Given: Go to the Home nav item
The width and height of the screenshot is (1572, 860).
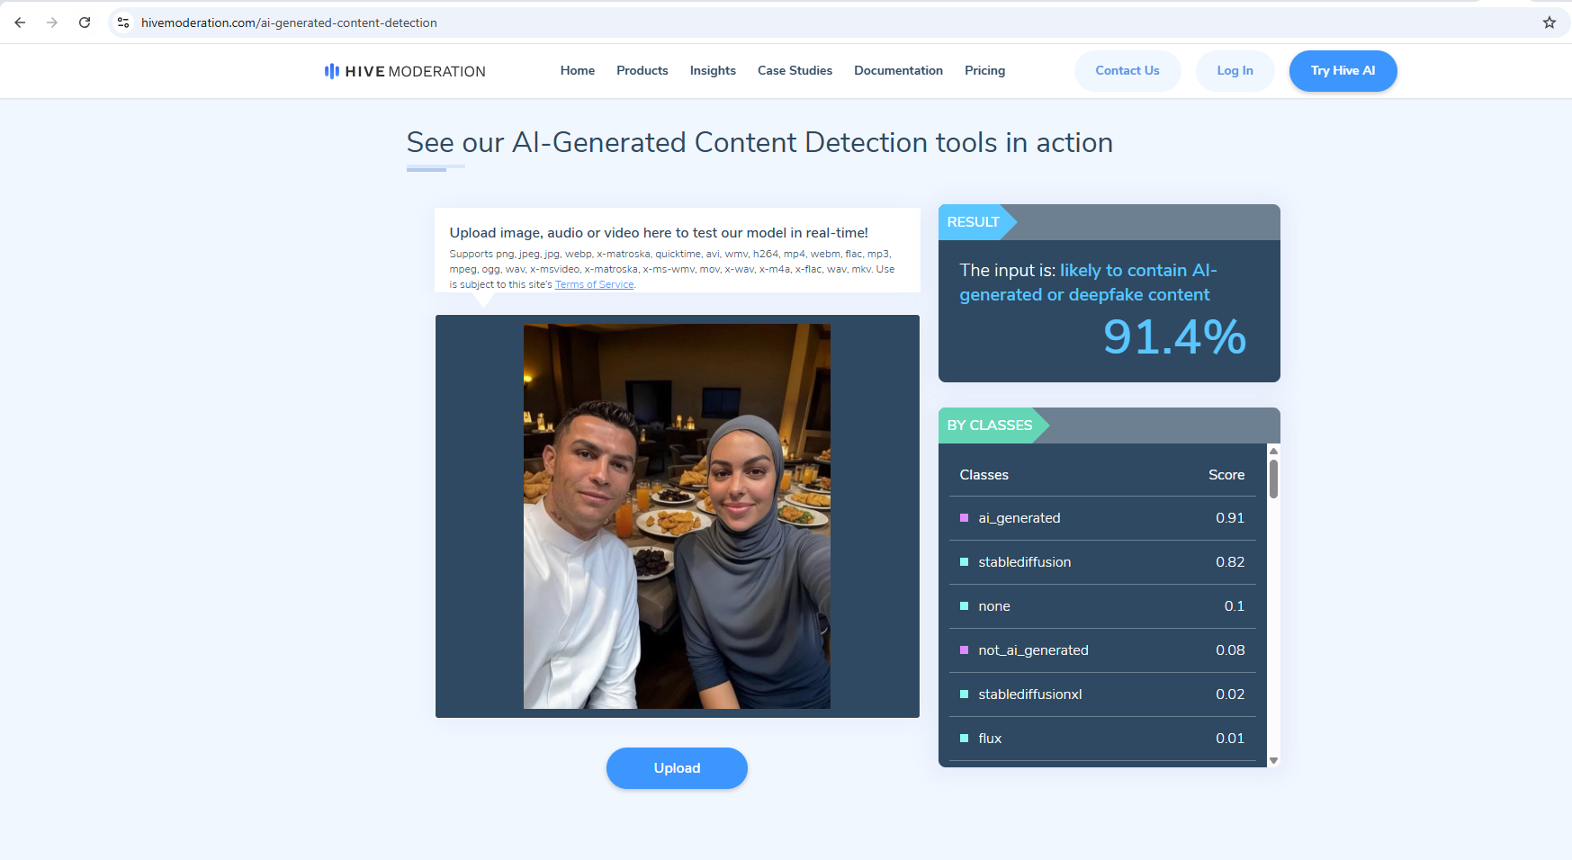Looking at the screenshot, I should click(x=577, y=70).
